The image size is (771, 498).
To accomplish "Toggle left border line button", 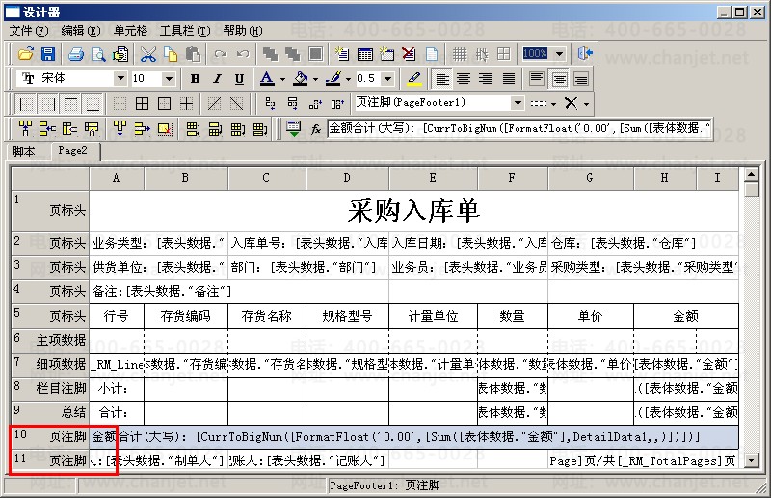I will coord(26,103).
